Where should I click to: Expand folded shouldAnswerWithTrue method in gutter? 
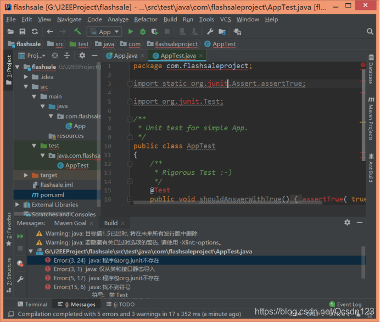tap(130, 199)
